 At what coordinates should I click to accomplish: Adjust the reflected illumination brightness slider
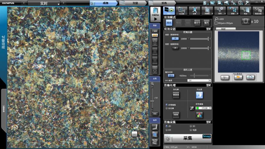(x=199, y=39)
